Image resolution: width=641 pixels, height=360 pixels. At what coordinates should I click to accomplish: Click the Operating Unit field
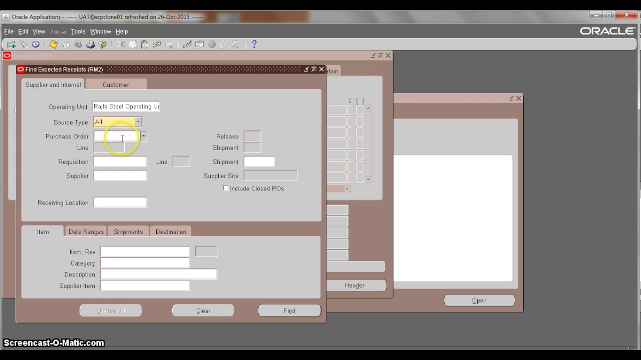click(126, 106)
